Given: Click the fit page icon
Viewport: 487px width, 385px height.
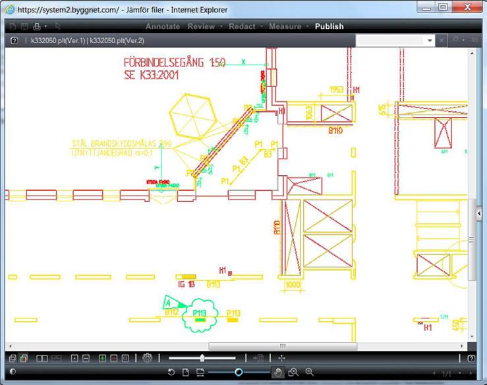Looking at the screenshot, I should coord(186,372).
